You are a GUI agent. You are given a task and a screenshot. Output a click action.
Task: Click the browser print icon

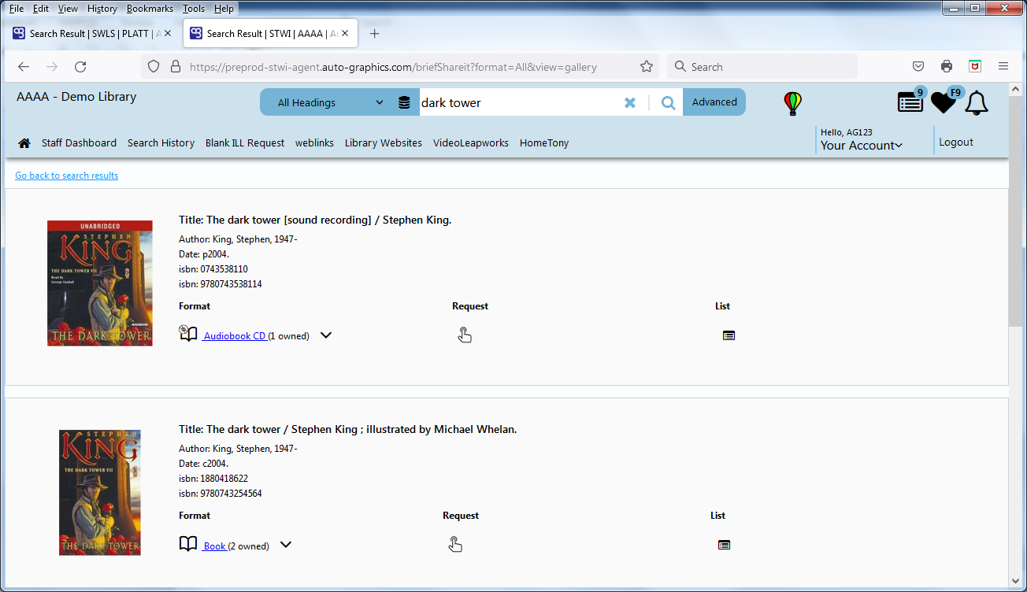(947, 67)
